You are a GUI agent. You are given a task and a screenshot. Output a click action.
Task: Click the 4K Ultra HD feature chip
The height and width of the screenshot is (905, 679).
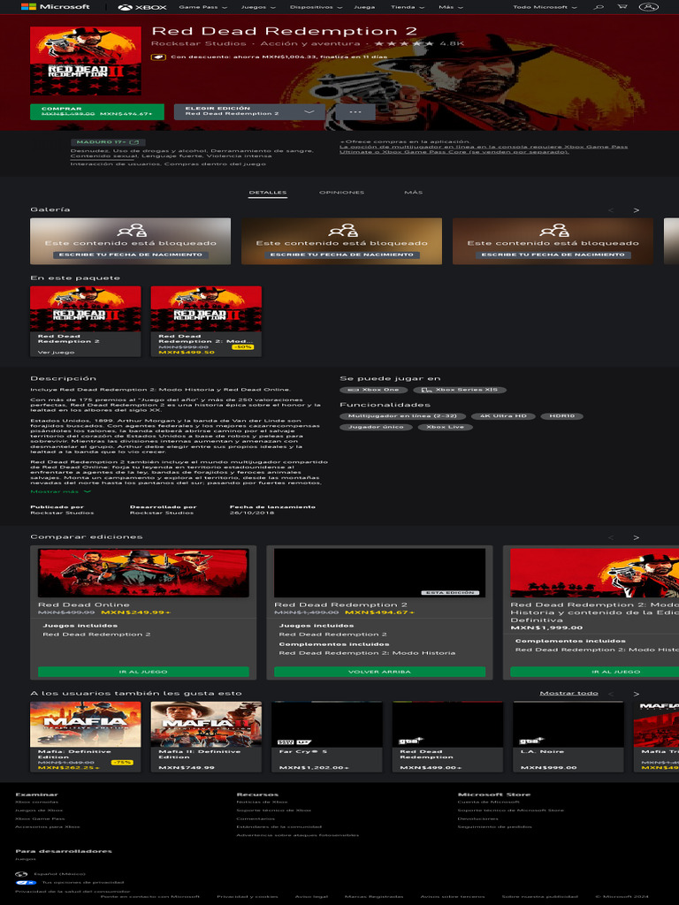click(503, 416)
